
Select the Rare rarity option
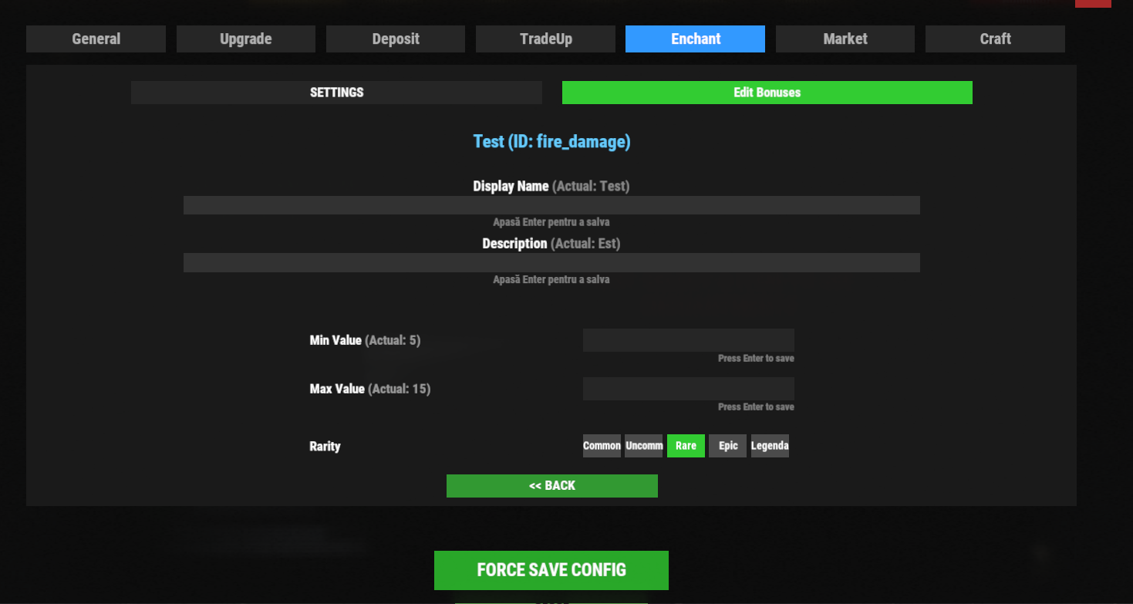686,446
